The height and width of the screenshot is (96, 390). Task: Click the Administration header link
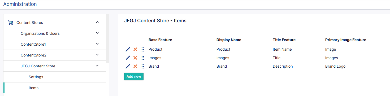(20, 4)
